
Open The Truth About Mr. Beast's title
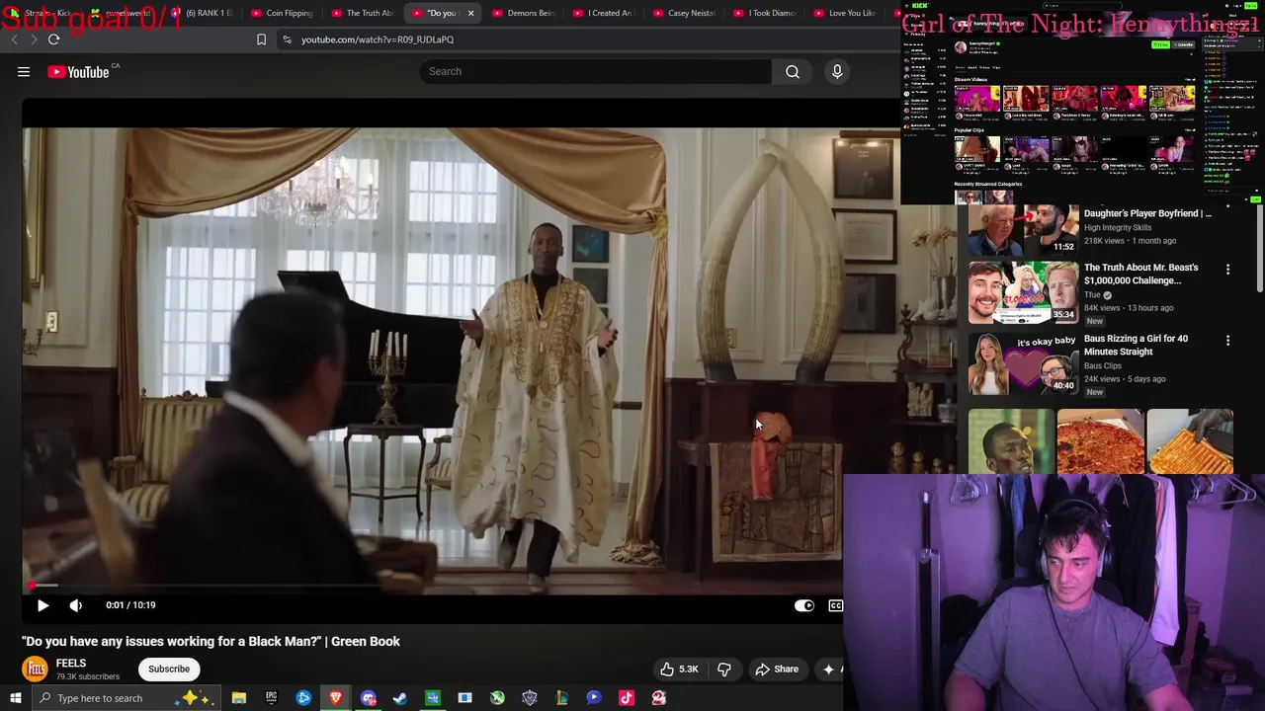tap(1140, 274)
